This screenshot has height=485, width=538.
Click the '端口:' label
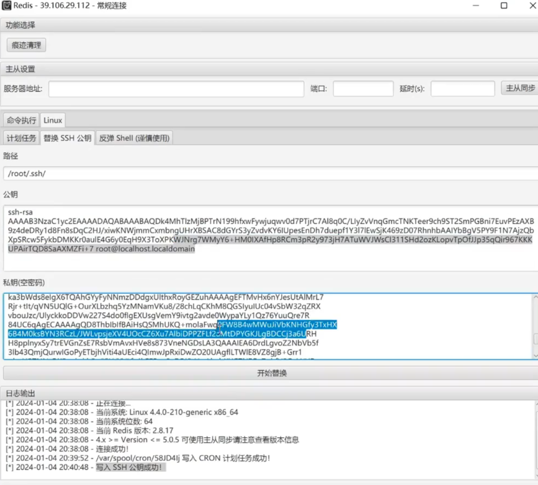pyautogui.click(x=319, y=89)
